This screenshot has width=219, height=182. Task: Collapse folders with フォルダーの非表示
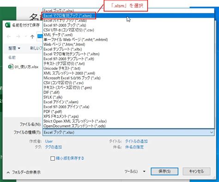[x=24, y=172]
